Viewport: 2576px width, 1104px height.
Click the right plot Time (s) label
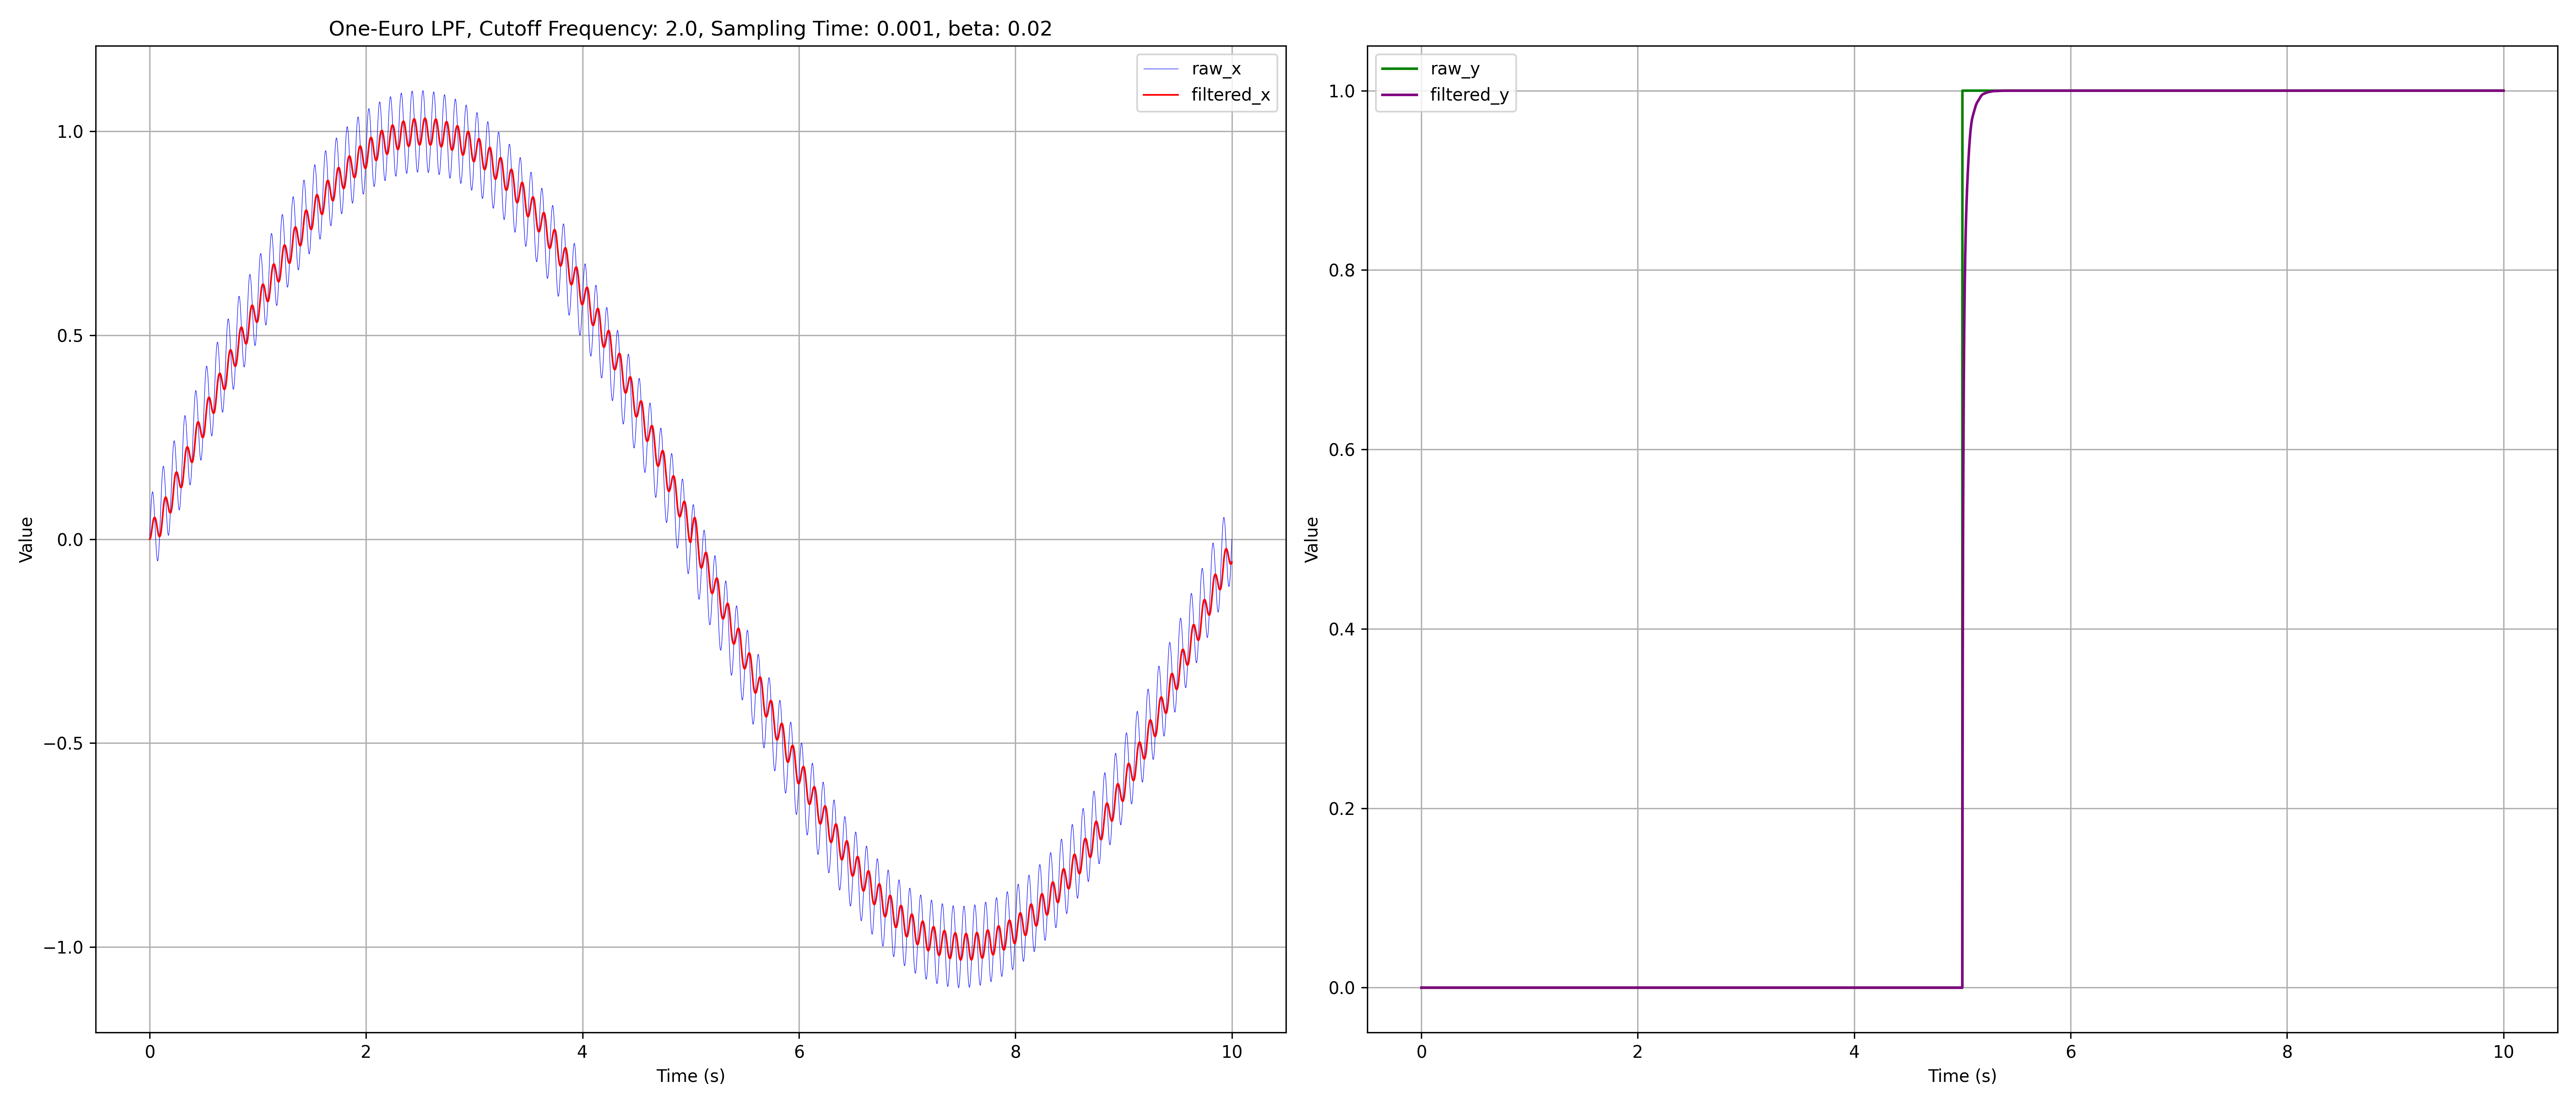1962,1076
